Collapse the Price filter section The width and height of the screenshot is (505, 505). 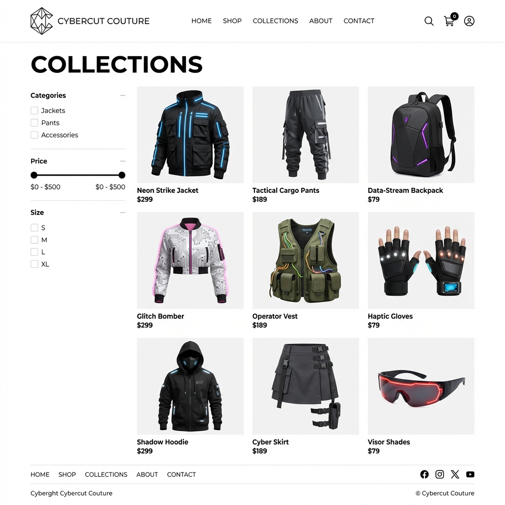point(122,161)
